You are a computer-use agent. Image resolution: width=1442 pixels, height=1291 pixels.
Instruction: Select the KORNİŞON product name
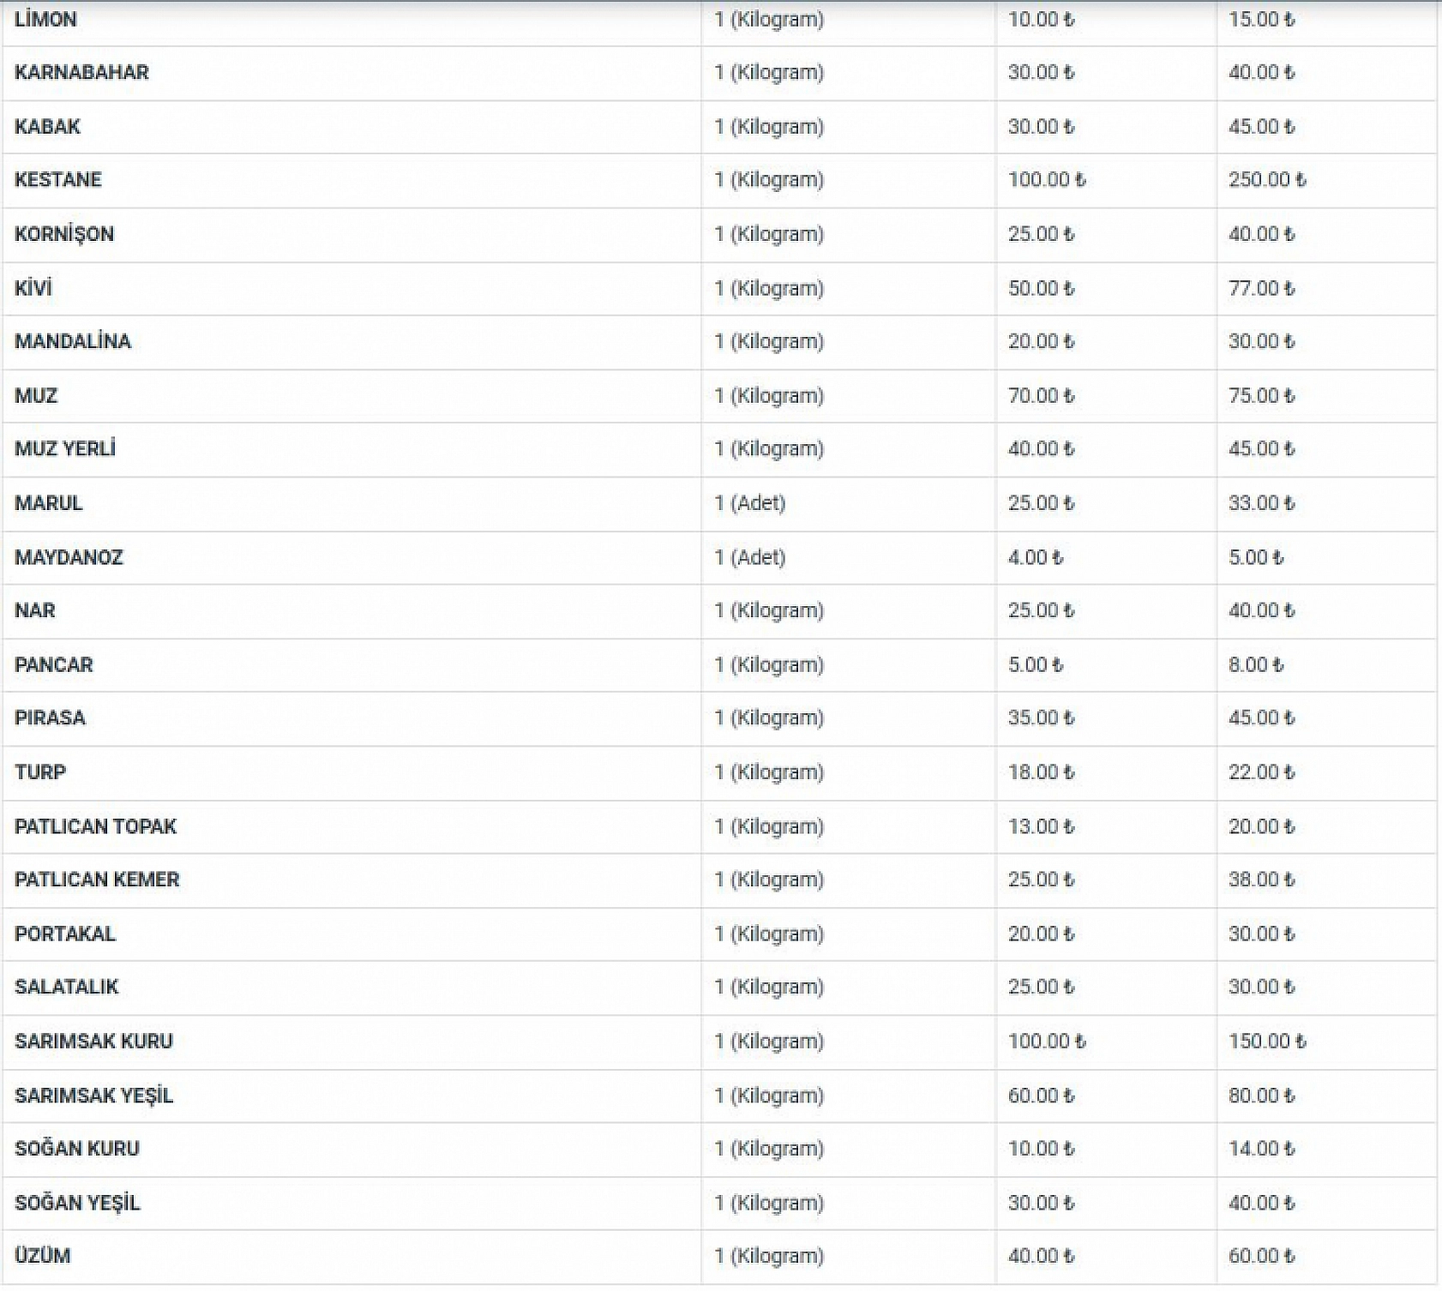coord(64,234)
